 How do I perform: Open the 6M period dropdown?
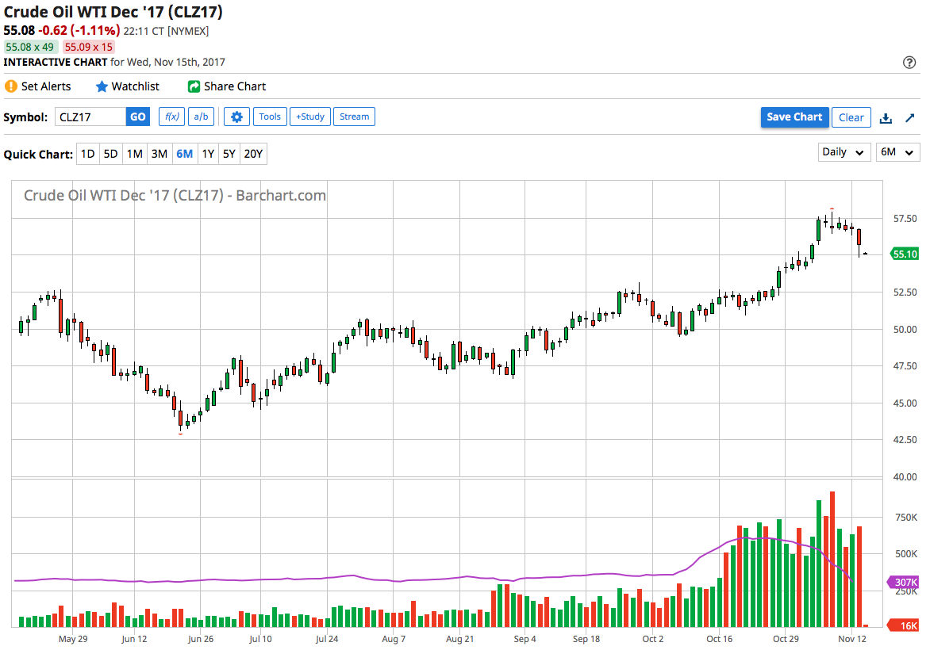pyautogui.click(x=898, y=152)
